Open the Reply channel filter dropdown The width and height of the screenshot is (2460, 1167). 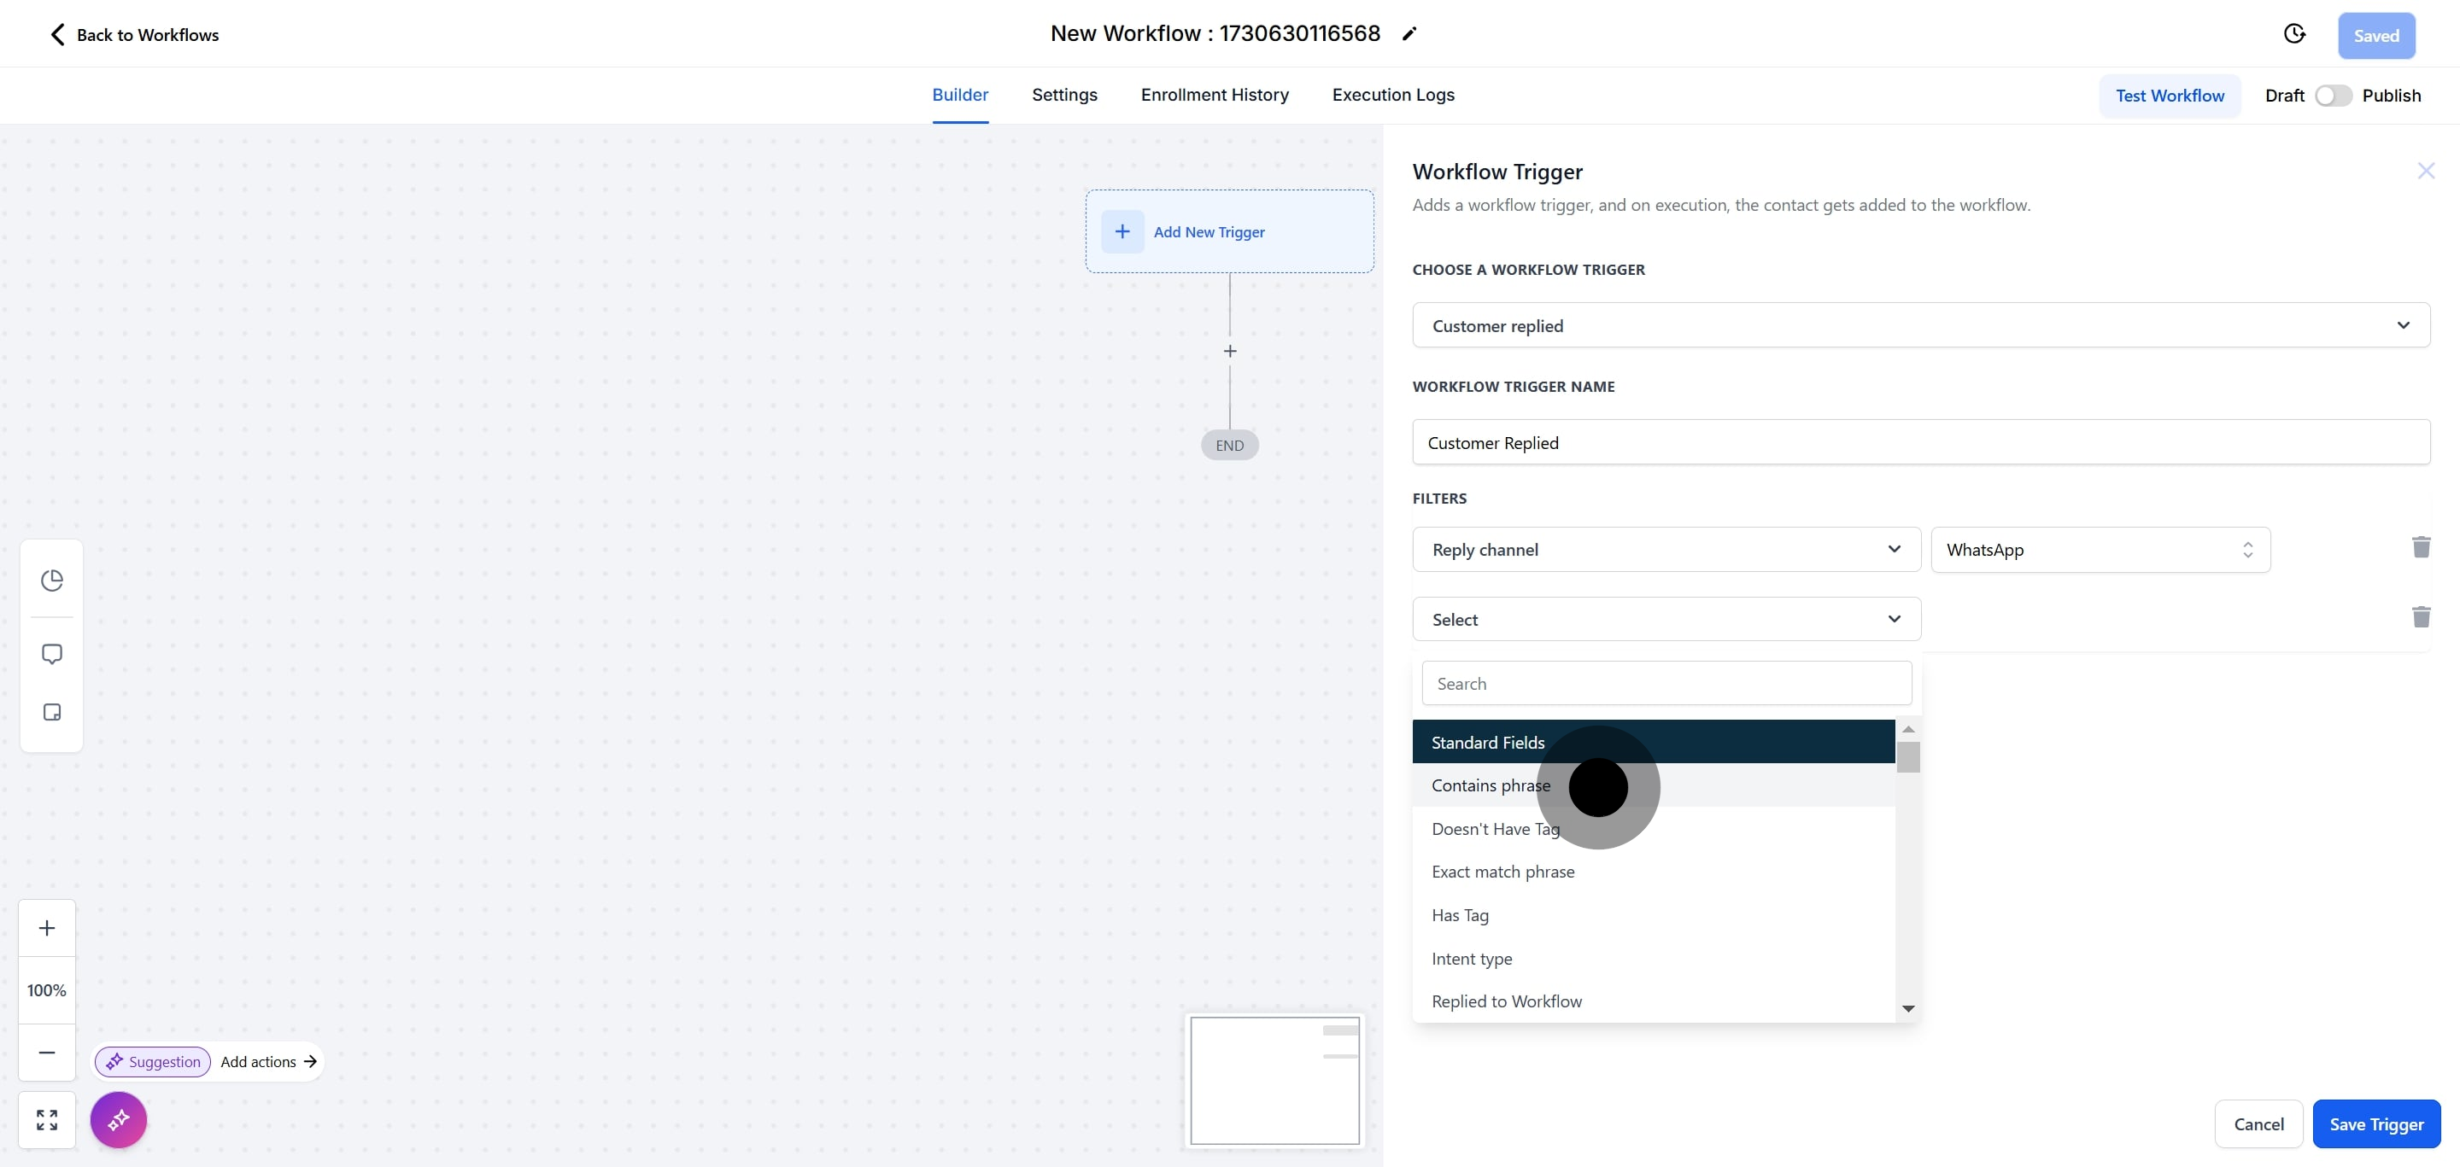coord(1666,550)
